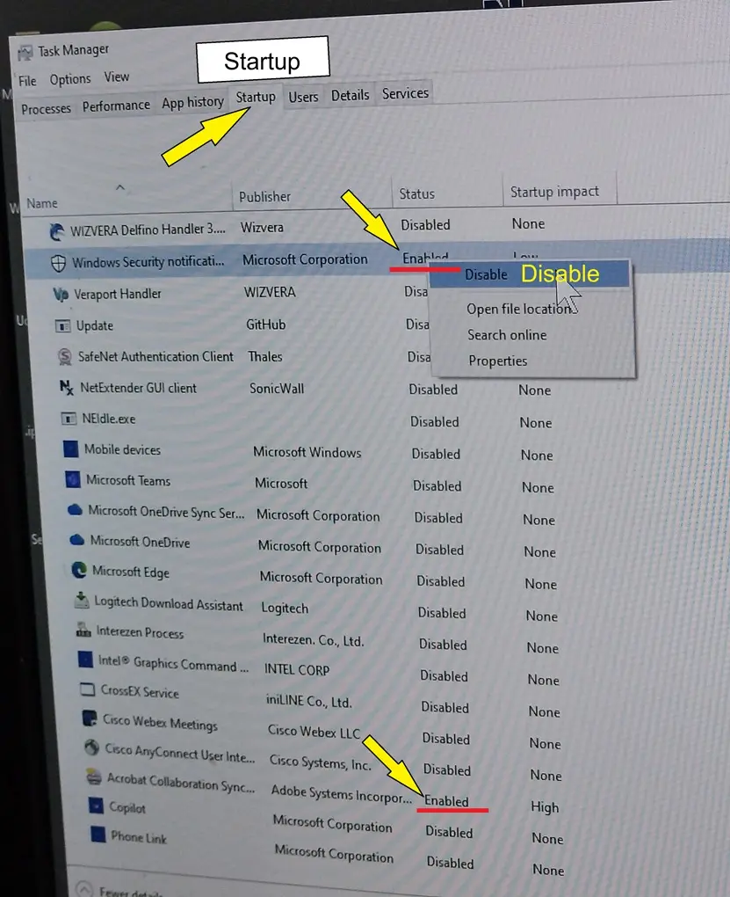The image size is (730, 897).
Task: Select the NetExtender GUI client row name
Action: [138, 388]
